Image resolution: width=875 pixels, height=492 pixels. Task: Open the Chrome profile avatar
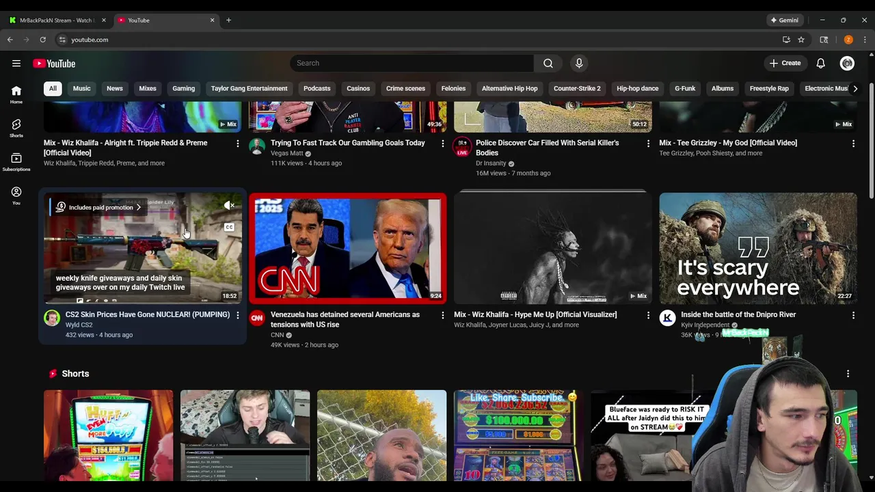[x=848, y=40]
